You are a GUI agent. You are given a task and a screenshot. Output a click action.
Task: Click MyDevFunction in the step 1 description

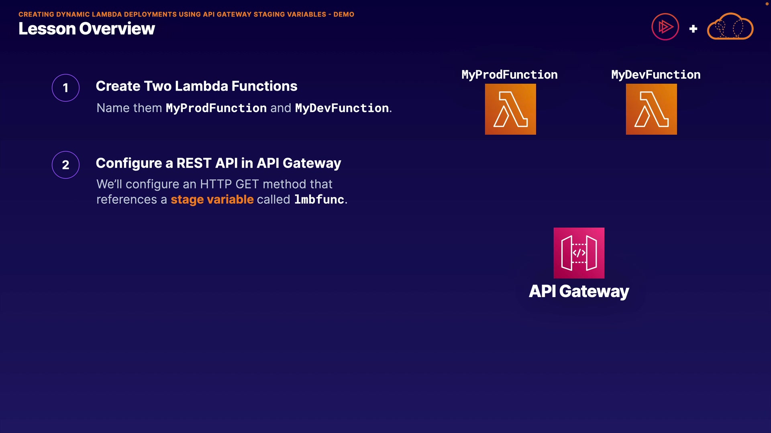[x=342, y=108]
